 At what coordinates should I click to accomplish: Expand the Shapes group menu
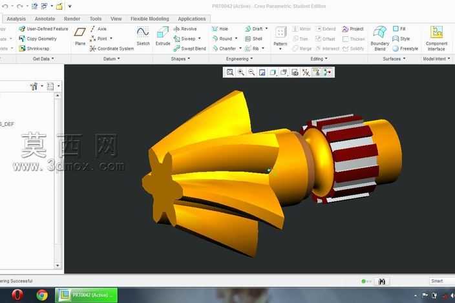coord(180,59)
